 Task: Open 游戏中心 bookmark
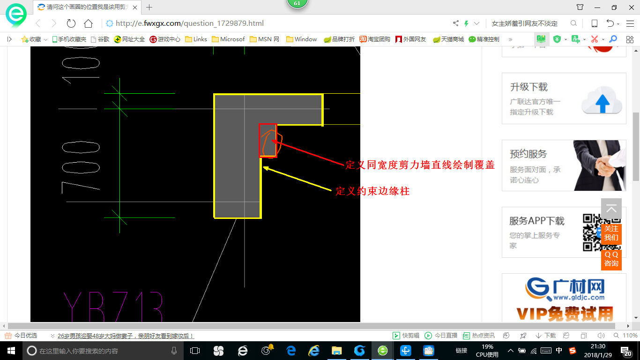coord(165,39)
